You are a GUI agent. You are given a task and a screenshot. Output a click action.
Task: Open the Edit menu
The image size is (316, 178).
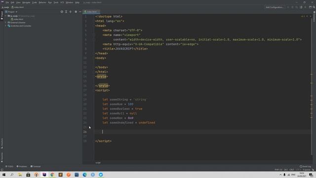(x=12, y=2)
